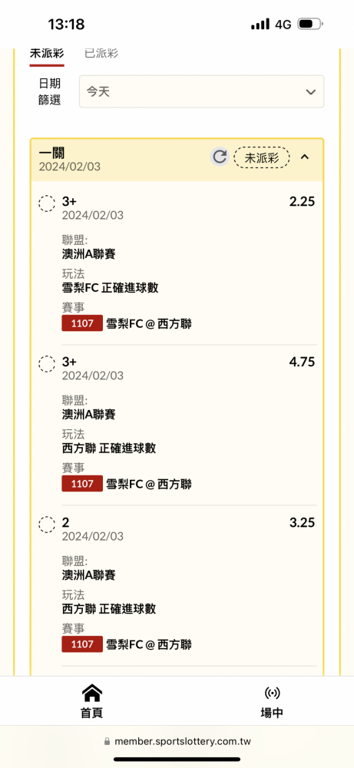The width and height of the screenshot is (354, 768).
Task: Tap the member.sportslottery.com.tw address
Action: pos(183,742)
